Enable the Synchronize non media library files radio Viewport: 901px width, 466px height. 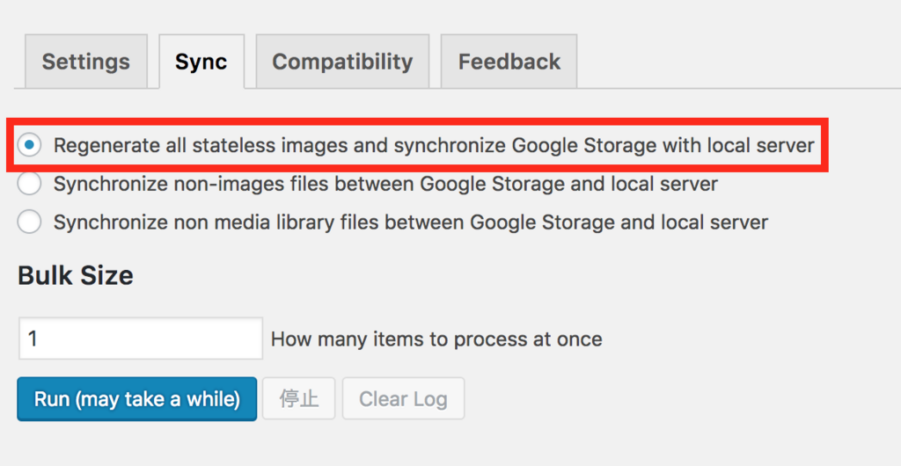(29, 222)
